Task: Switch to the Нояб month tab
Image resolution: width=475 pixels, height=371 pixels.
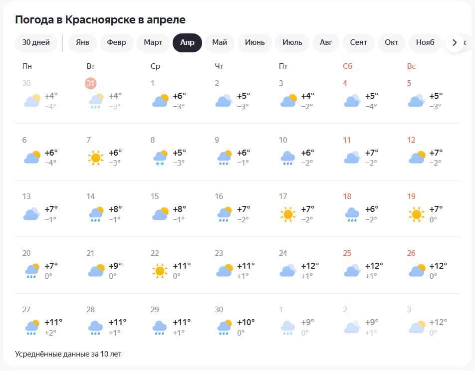Action: tap(425, 42)
